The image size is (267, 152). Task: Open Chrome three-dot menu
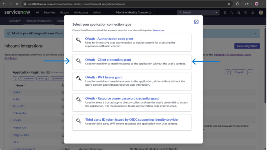pos(263,4)
